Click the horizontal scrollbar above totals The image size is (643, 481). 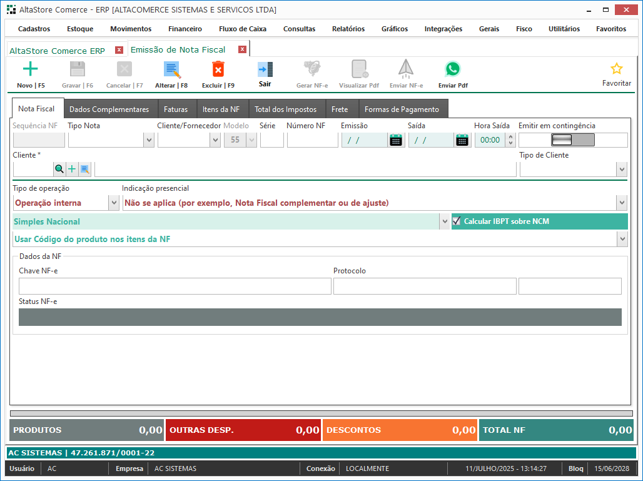tap(321, 413)
